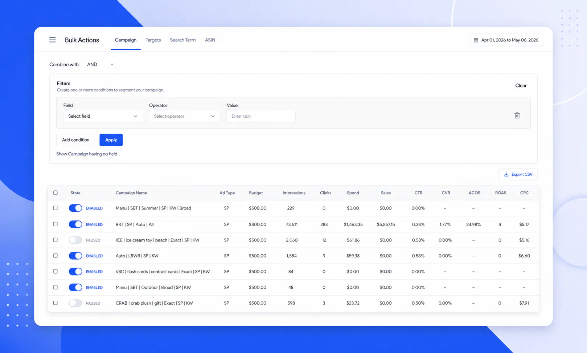Image resolution: width=587 pixels, height=353 pixels.
Task: Click the ROAS column header
Action: (x=501, y=193)
